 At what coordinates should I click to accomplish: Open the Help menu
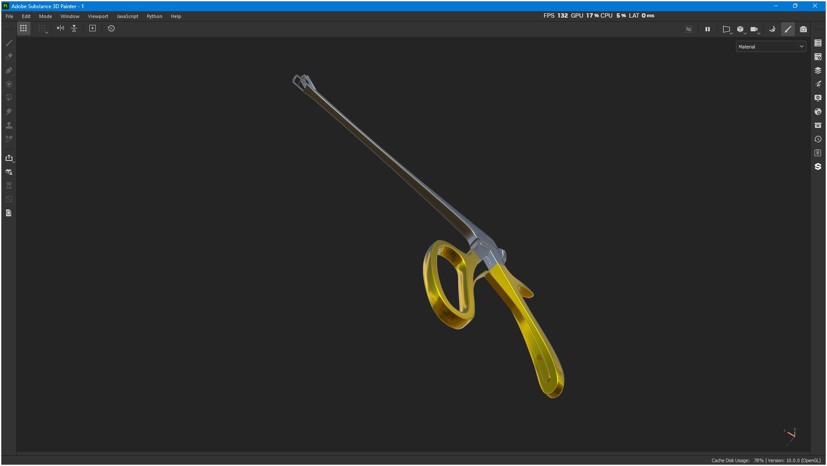pyautogui.click(x=176, y=16)
